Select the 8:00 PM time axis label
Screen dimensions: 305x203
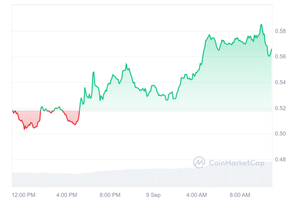pos(110,195)
